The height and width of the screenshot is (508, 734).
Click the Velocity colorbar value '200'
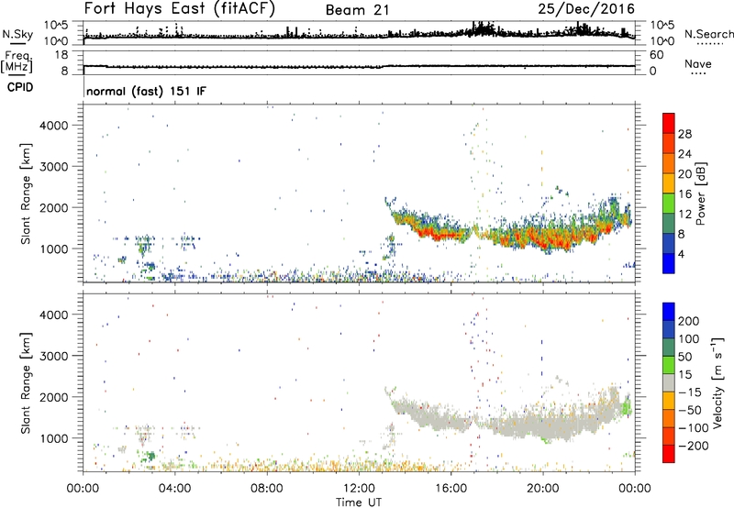pos(689,321)
